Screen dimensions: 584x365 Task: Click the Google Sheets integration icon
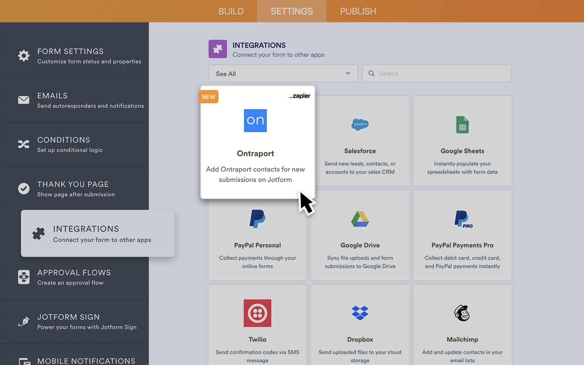tap(462, 124)
